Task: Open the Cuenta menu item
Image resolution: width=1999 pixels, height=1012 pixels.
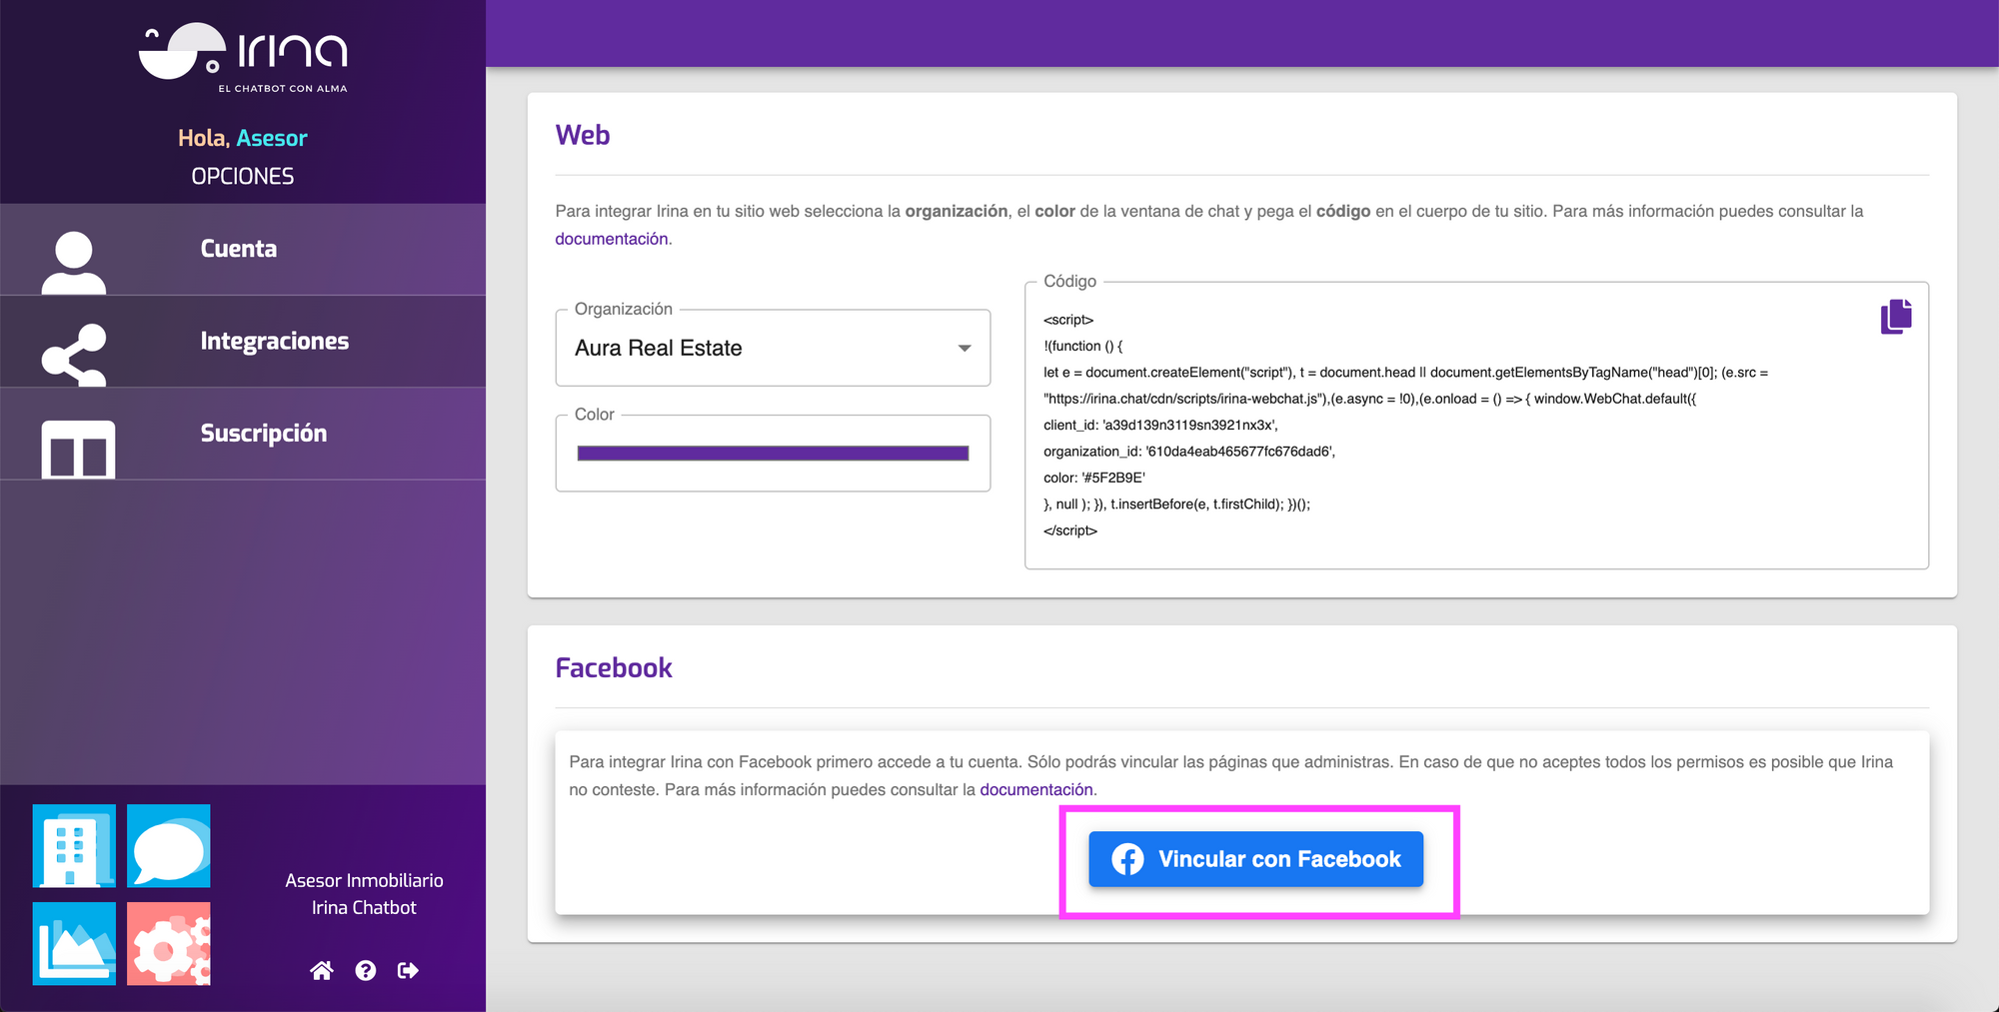Action: (x=243, y=250)
